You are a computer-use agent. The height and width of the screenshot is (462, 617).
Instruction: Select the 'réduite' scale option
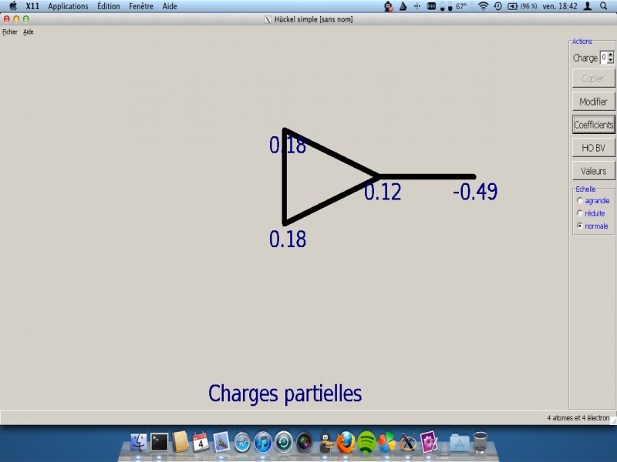[580, 213]
